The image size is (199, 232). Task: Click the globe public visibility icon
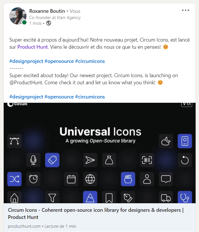49,23
